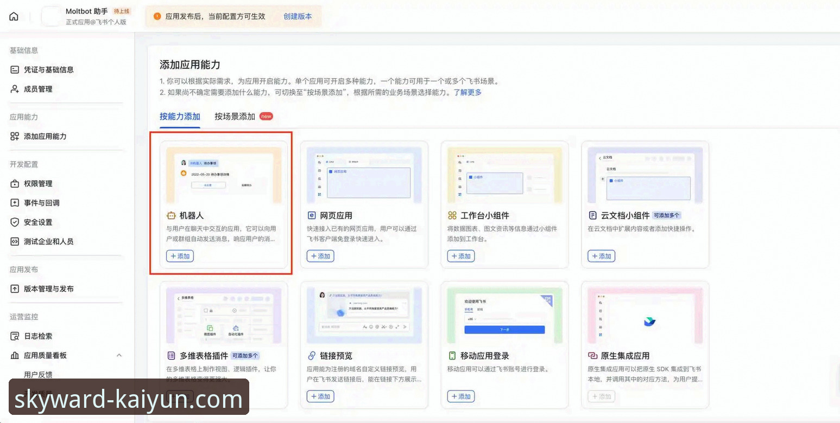Click 创建版本 link in banner
Screen dimensions: 840x423
point(298,16)
